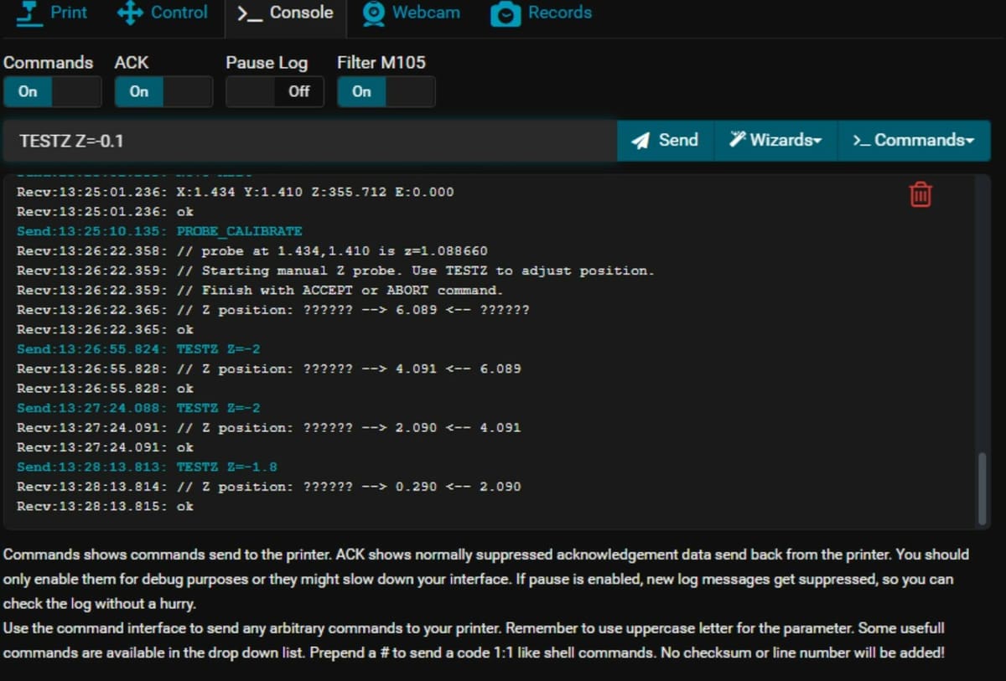Click the move-arrows icon on the Control tab
1006x681 pixels.
(130, 13)
